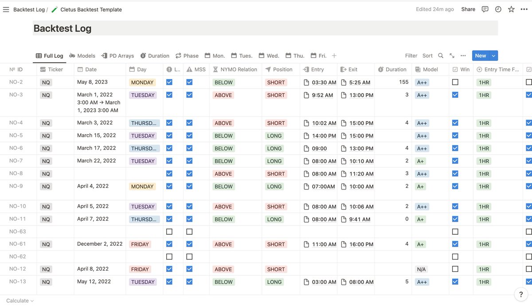
Task: Click the ID number column header
Action: pyautogui.click(x=18, y=69)
